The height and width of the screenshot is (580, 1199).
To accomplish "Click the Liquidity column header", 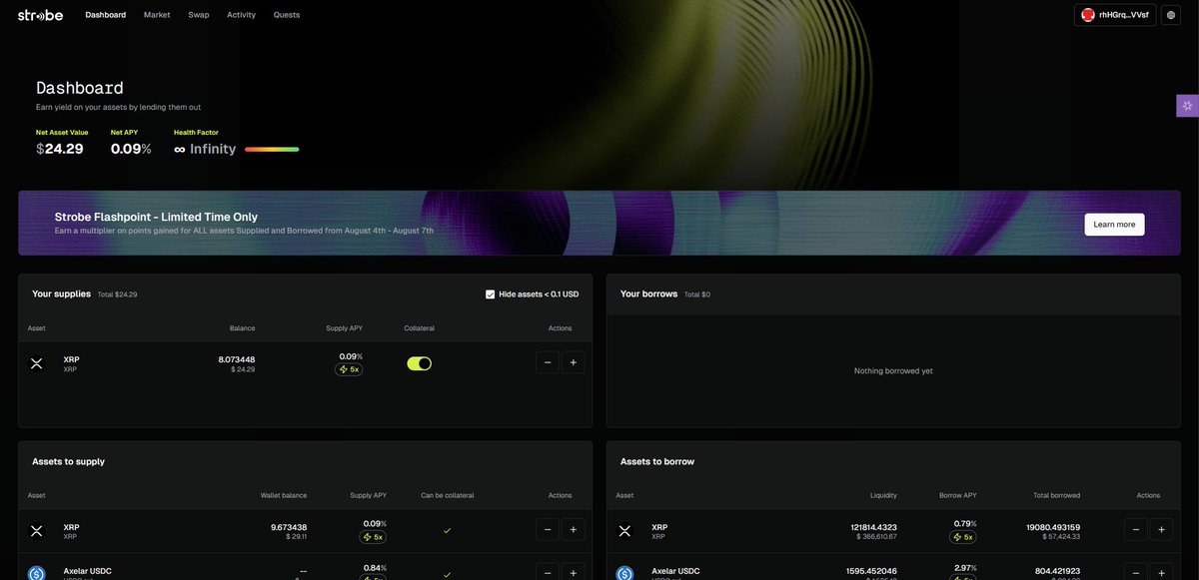I will pyautogui.click(x=883, y=495).
